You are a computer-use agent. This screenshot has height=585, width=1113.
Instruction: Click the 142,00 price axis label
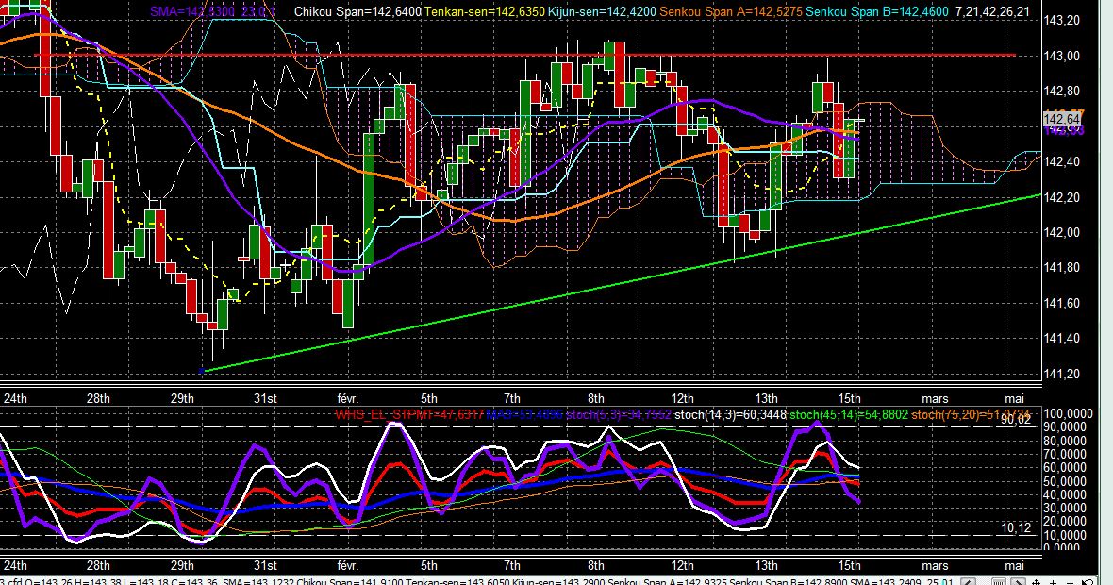coord(1063,232)
